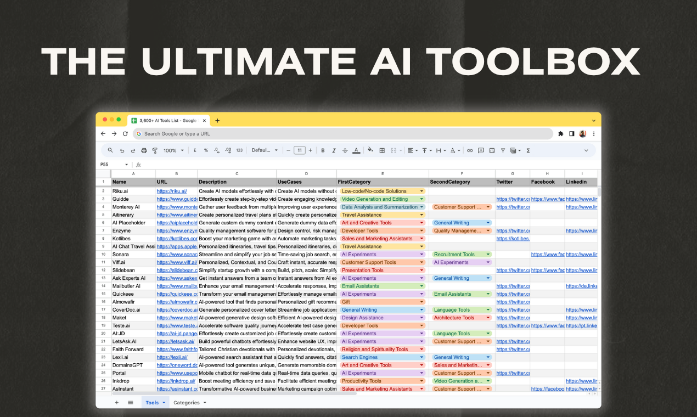Click the undo arrow icon
The width and height of the screenshot is (697, 417).
[x=122, y=150]
